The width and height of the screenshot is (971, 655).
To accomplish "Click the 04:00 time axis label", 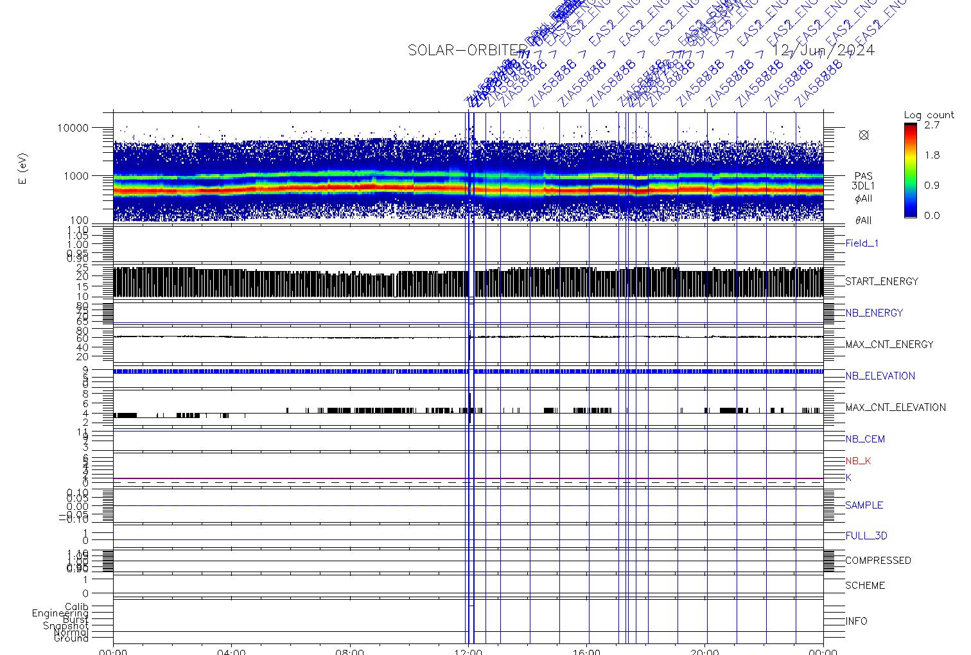I will (x=231, y=652).
